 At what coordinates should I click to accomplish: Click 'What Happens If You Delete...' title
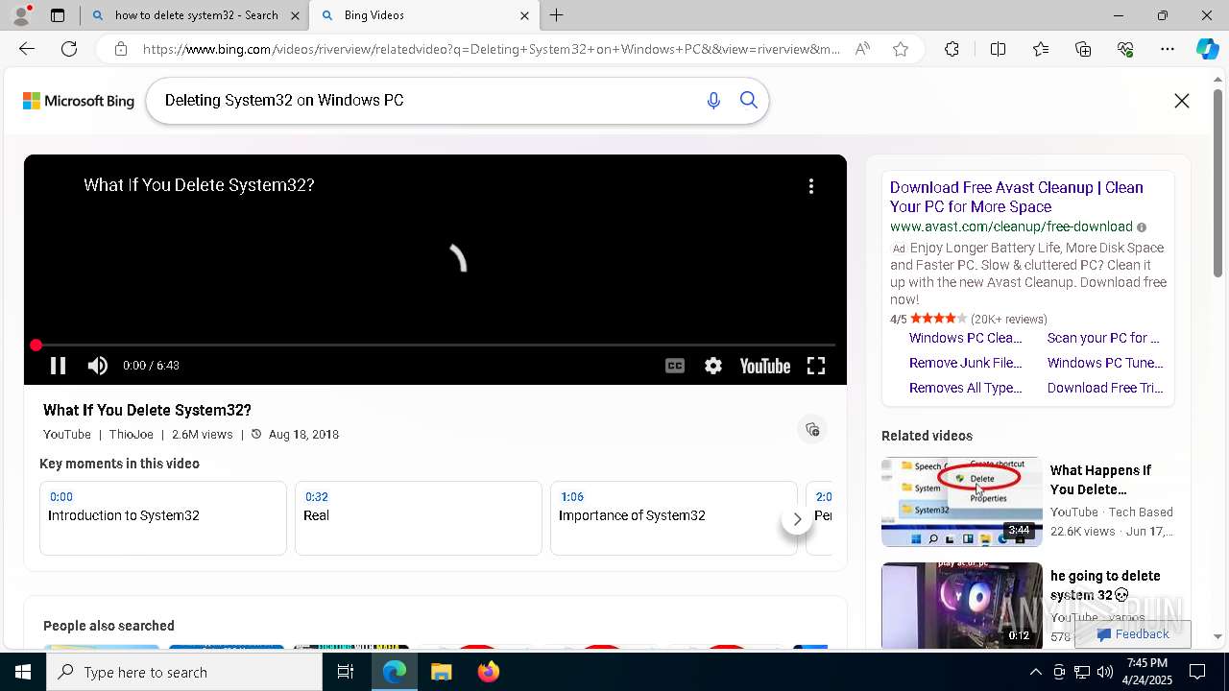coord(1100,480)
